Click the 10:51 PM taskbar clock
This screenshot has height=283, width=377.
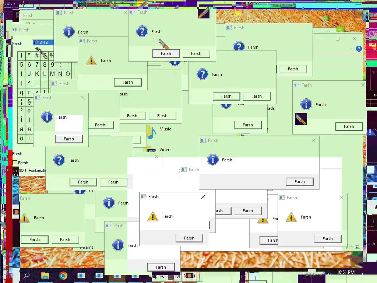[x=345, y=272]
